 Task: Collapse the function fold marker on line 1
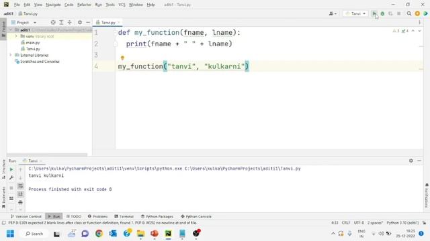pyautogui.click(x=115, y=33)
